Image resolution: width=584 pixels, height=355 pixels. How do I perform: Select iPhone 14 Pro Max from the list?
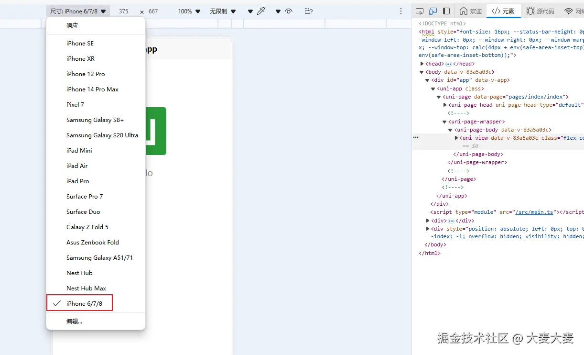click(96, 89)
